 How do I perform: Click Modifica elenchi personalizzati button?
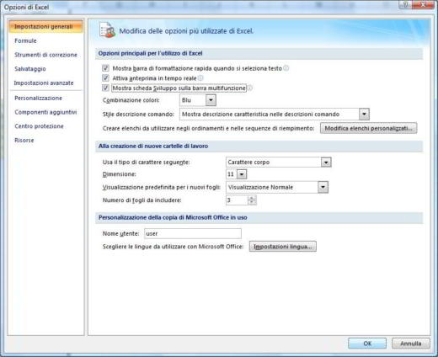pyautogui.click(x=368, y=128)
